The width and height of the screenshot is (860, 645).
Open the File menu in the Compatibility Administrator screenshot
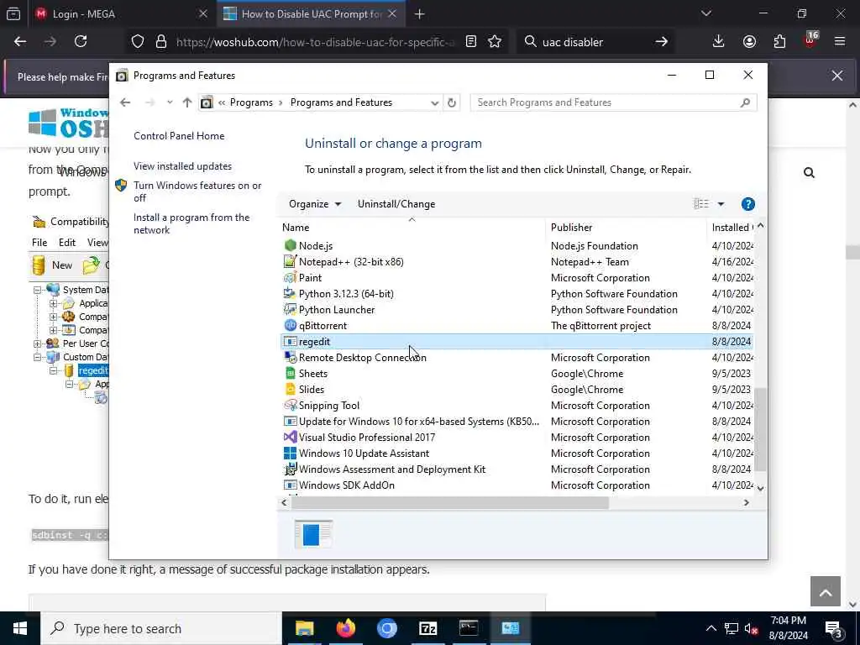point(39,243)
